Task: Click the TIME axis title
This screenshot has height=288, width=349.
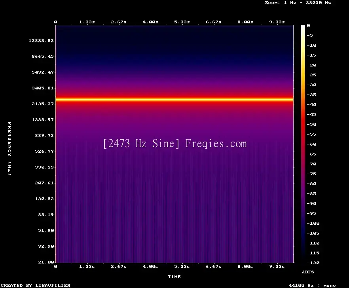Action: click(174, 277)
